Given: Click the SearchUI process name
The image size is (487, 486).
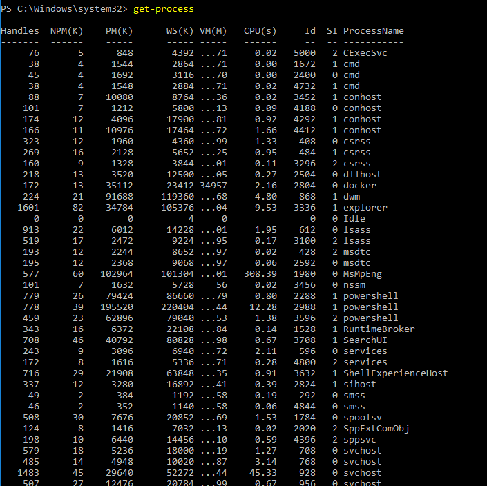Looking at the screenshot, I should (365, 340).
